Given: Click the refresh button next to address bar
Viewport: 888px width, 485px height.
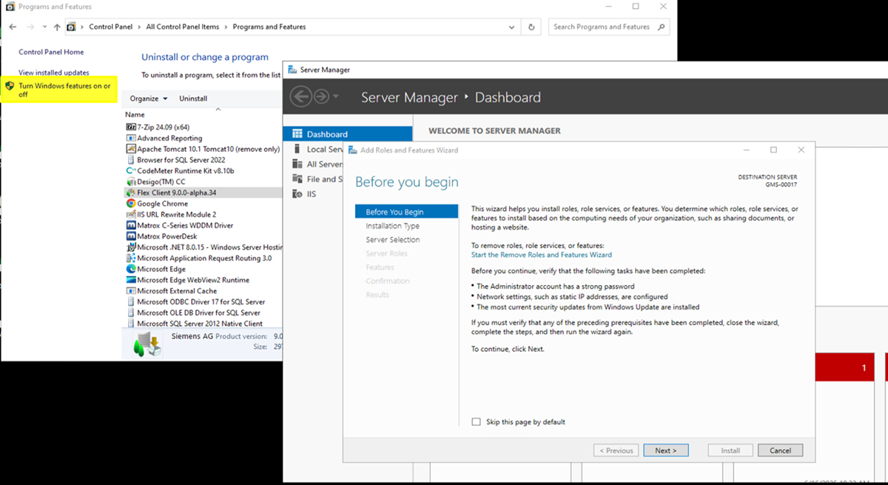Looking at the screenshot, I should coord(531,27).
